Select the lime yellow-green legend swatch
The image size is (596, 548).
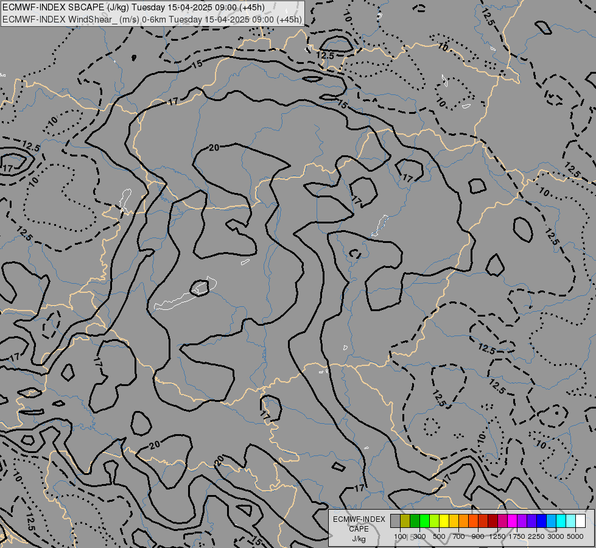pos(435,521)
